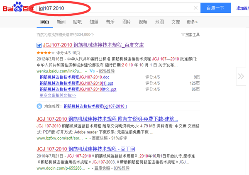
Task: Open the 视频 tab
Action: point(143,22)
